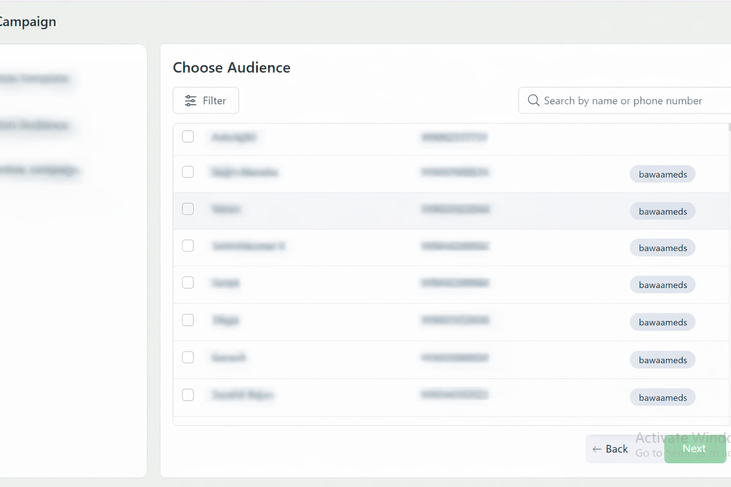Select the seventh contact row checkbox
The width and height of the screenshot is (731, 487).
188,357
